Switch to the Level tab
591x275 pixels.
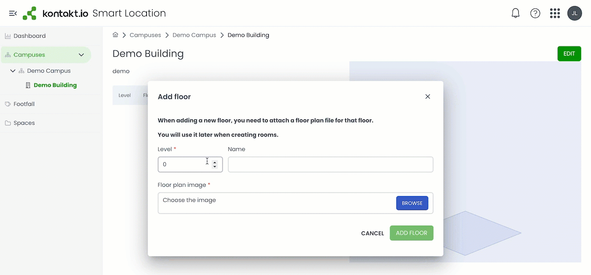tap(124, 95)
